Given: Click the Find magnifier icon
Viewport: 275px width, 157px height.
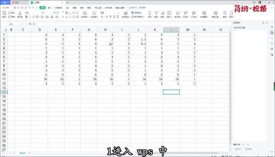Looking at the screenshot, I should 225,13.
